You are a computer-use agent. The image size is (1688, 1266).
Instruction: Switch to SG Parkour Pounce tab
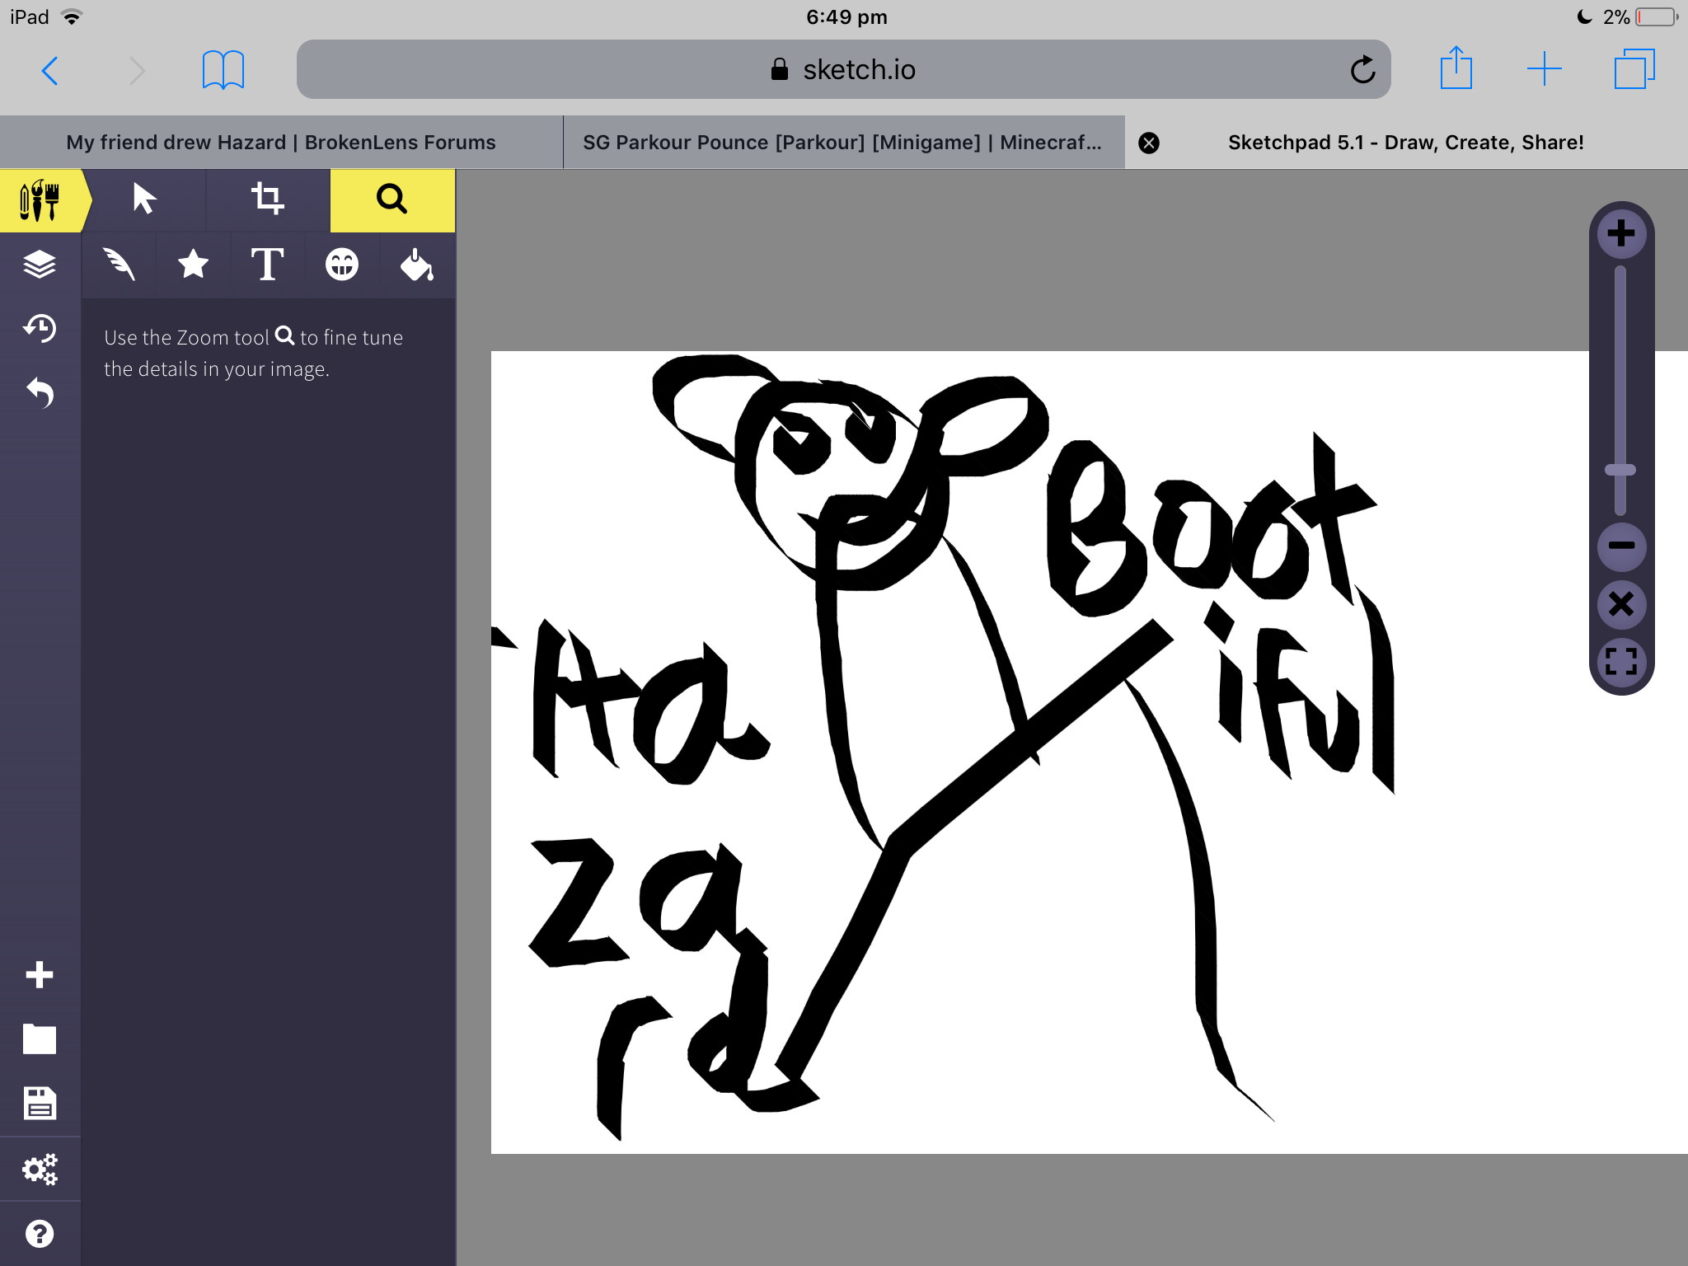pyautogui.click(x=843, y=143)
